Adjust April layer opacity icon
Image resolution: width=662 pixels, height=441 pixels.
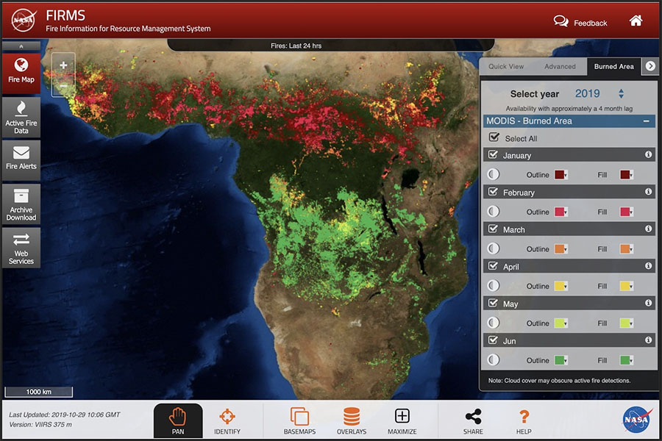tap(493, 286)
